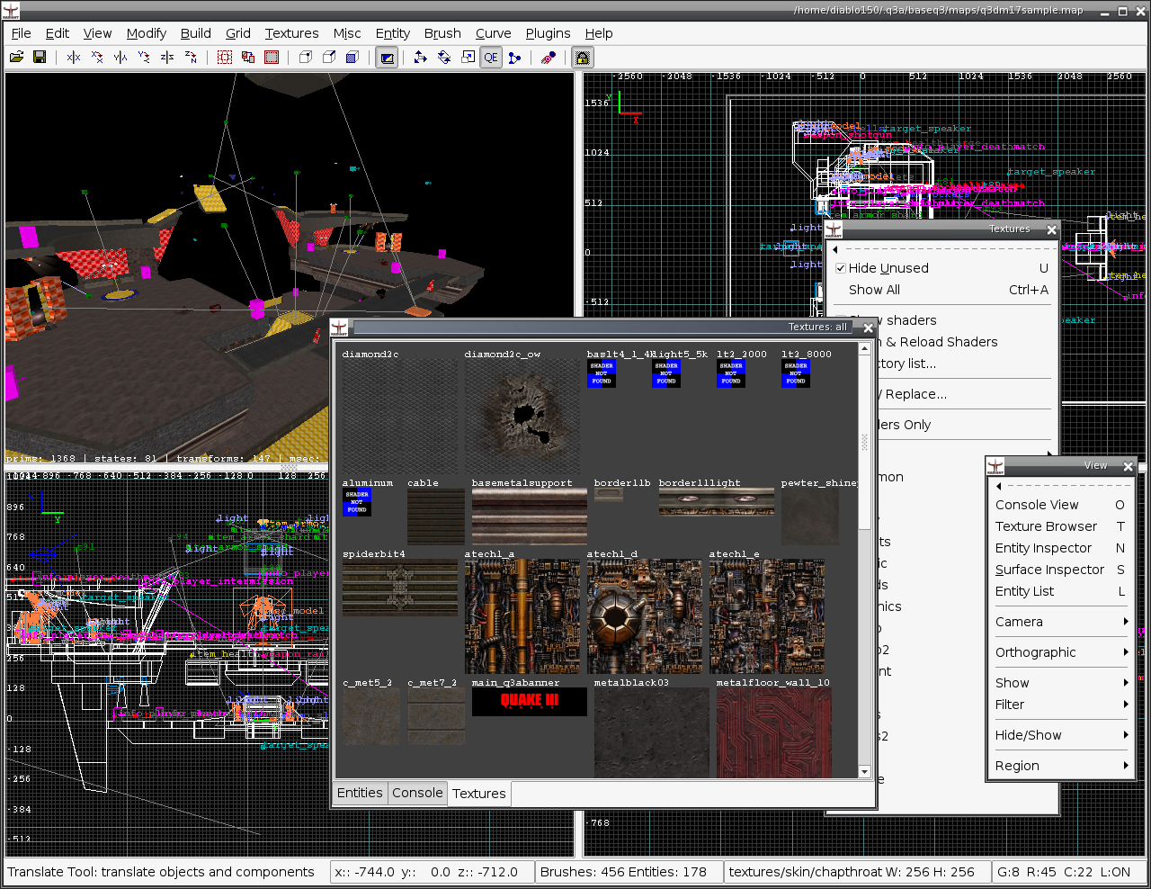The image size is (1151, 889).
Task: Click the select touching icon
Action: click(248, 58)
